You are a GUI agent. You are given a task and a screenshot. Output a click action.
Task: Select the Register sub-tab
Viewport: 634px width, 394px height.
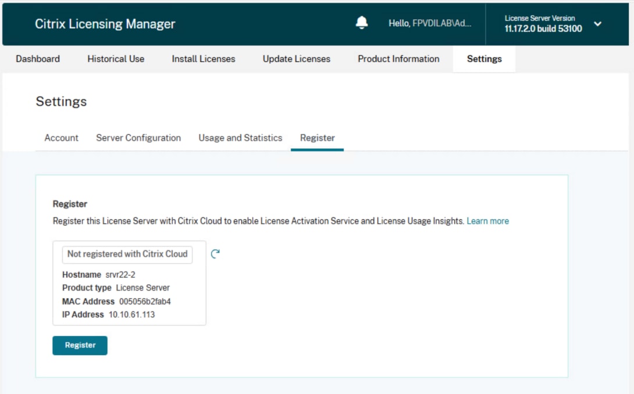tap(318, 138)
